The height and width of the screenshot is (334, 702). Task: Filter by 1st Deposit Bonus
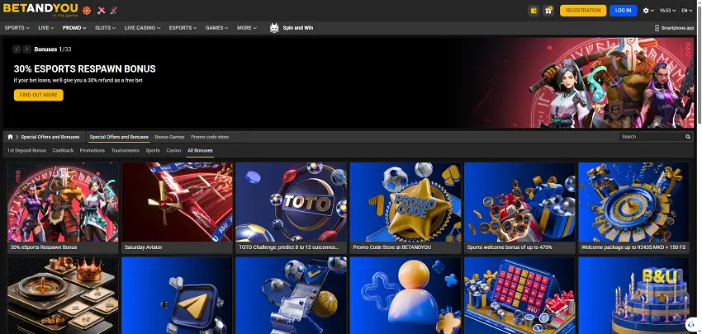click(26, 151)
